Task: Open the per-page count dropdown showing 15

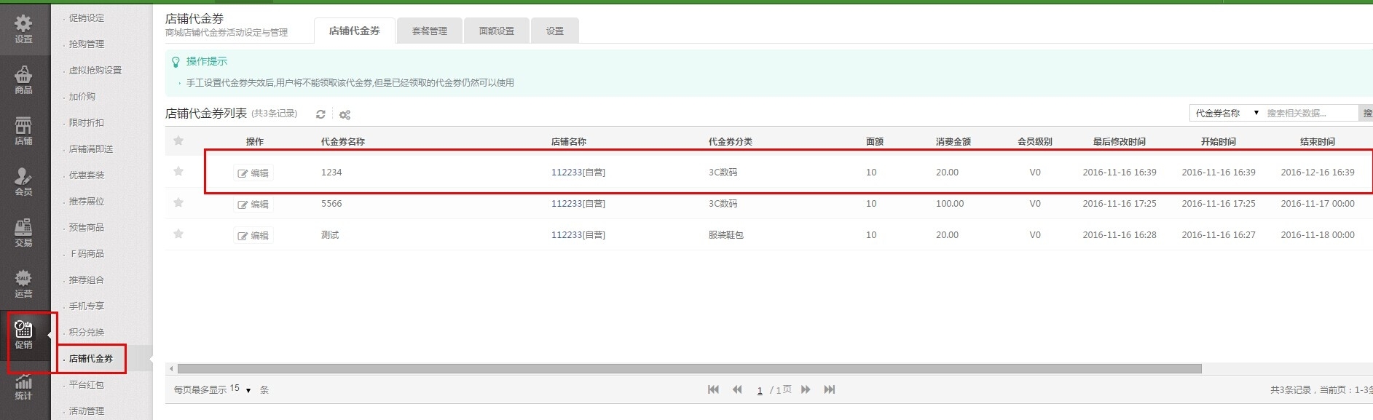Action: click(x=240, y=389)
